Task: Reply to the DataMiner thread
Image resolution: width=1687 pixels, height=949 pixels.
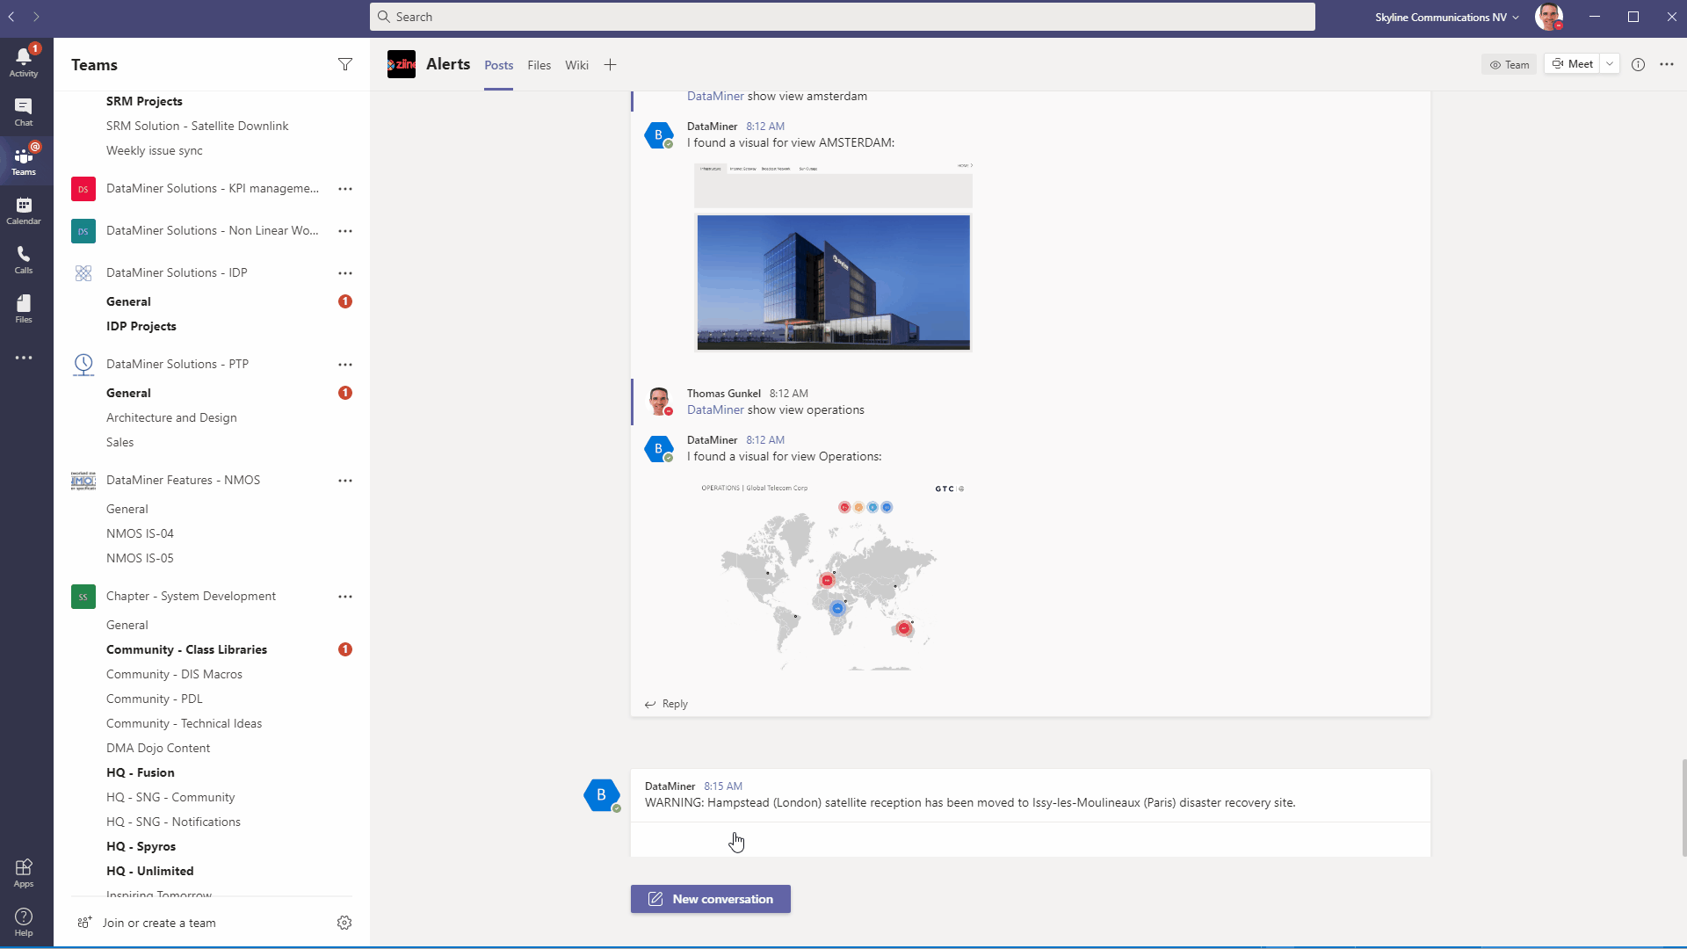Action: (x=666, y=704)
